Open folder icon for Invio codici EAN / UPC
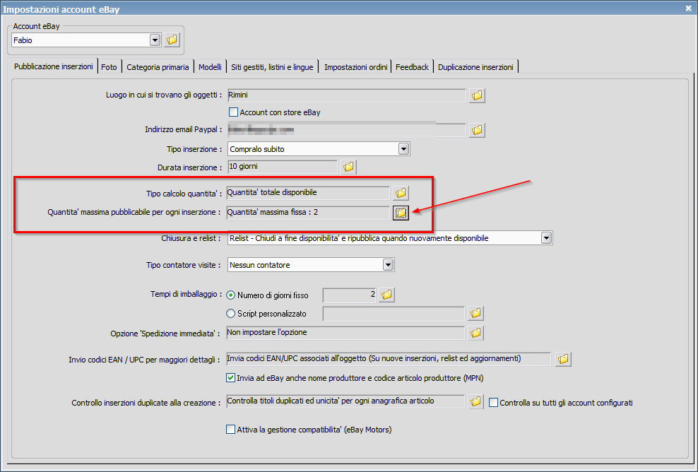The width and height of the screenshot is (698, 472). pos(563,359)
